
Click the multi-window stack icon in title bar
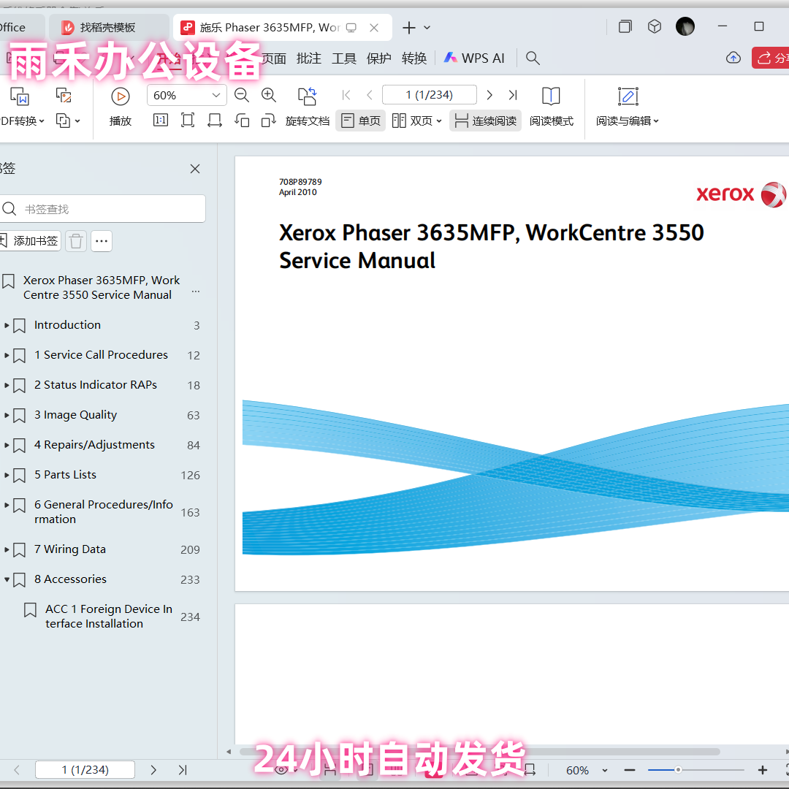click(x=625, y=26)
